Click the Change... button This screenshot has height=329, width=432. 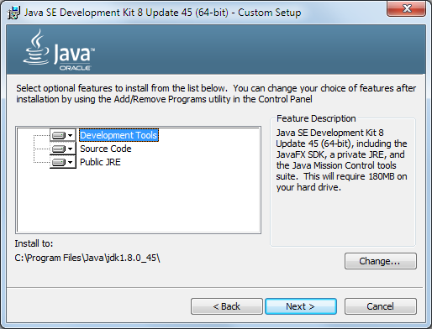coord(381,261)
